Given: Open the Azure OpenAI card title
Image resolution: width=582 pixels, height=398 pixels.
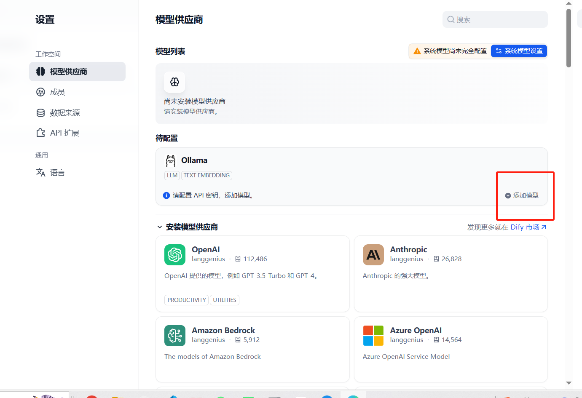Looking at the screenshot, I should pyautogui.click(x=416, y=331).
